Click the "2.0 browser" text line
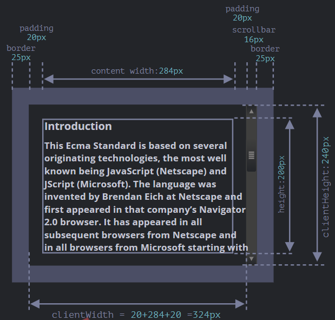 pyautogui.click(x=123, y=223)
